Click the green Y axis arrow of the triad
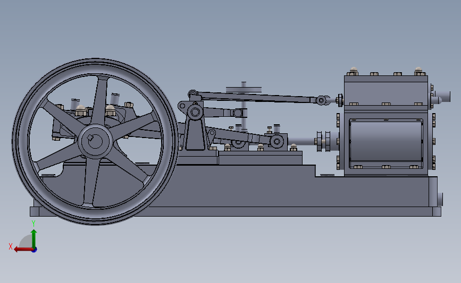Image resolution: width=461 pixels, height=283 pixels. pyautogui.click(x=34, y=239)
